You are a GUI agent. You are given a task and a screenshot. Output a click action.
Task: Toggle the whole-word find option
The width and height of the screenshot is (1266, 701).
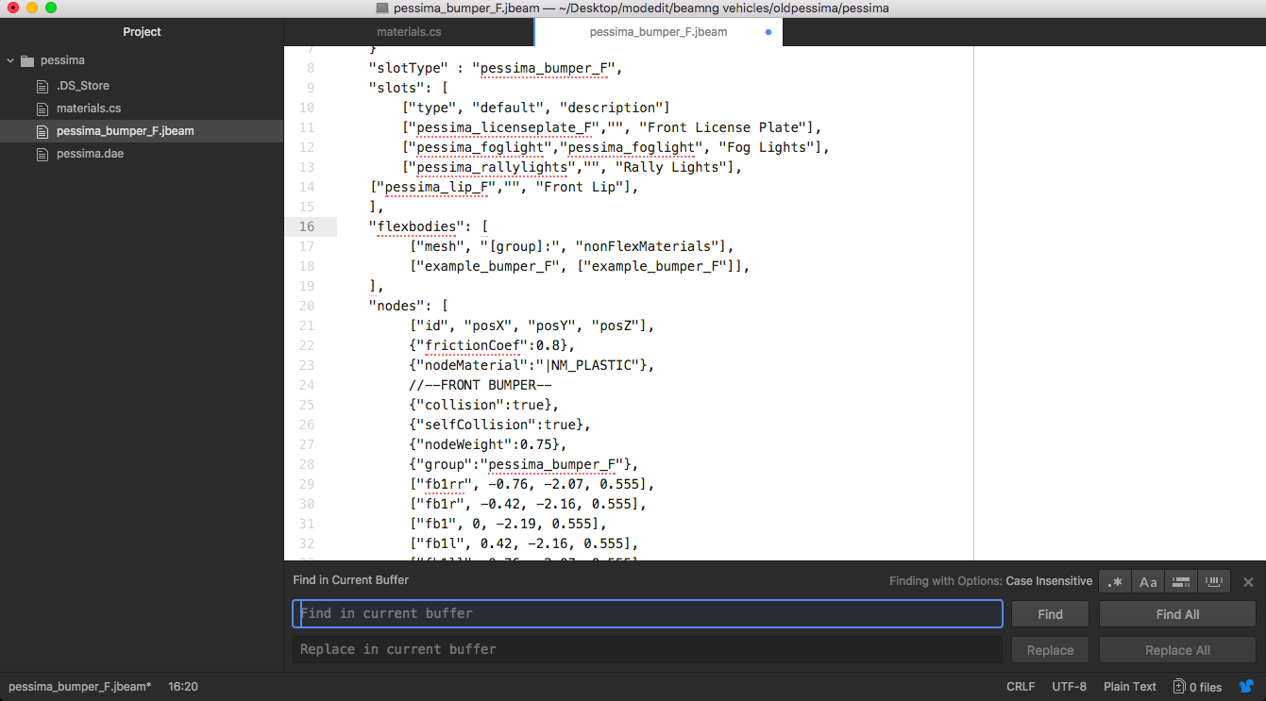click(1214, 581)
